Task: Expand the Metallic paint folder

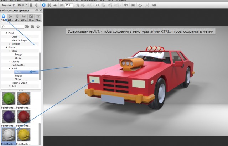Action: (10, 44)
